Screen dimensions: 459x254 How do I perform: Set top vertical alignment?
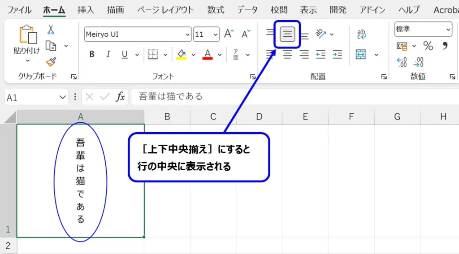click(x=269, y=33)
